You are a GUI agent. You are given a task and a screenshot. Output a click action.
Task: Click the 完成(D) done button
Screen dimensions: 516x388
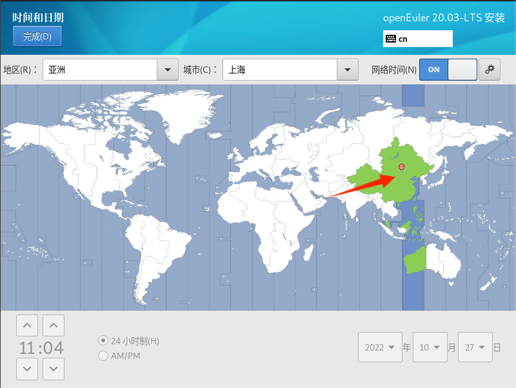click(37, 37)
